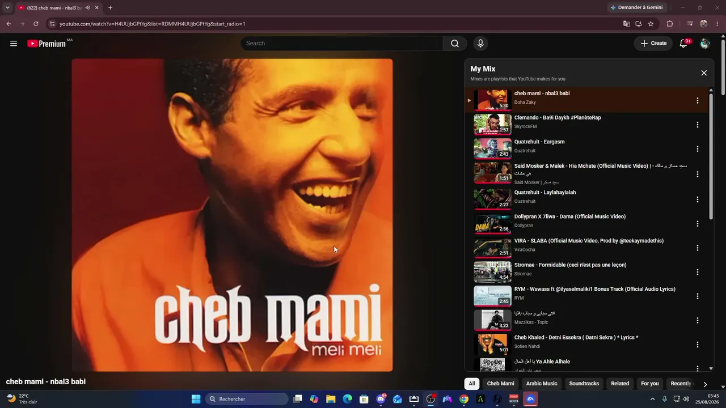Play Stromae - Formidable thumbnail
726x408 pixels.
[492, 272]
